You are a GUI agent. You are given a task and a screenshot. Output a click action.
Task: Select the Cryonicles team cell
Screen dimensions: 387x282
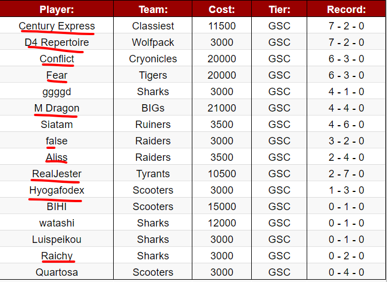[153, 59]
